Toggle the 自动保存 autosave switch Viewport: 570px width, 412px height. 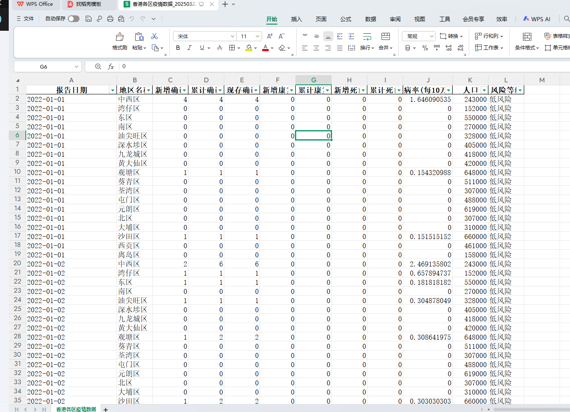[x=74, y=19]
